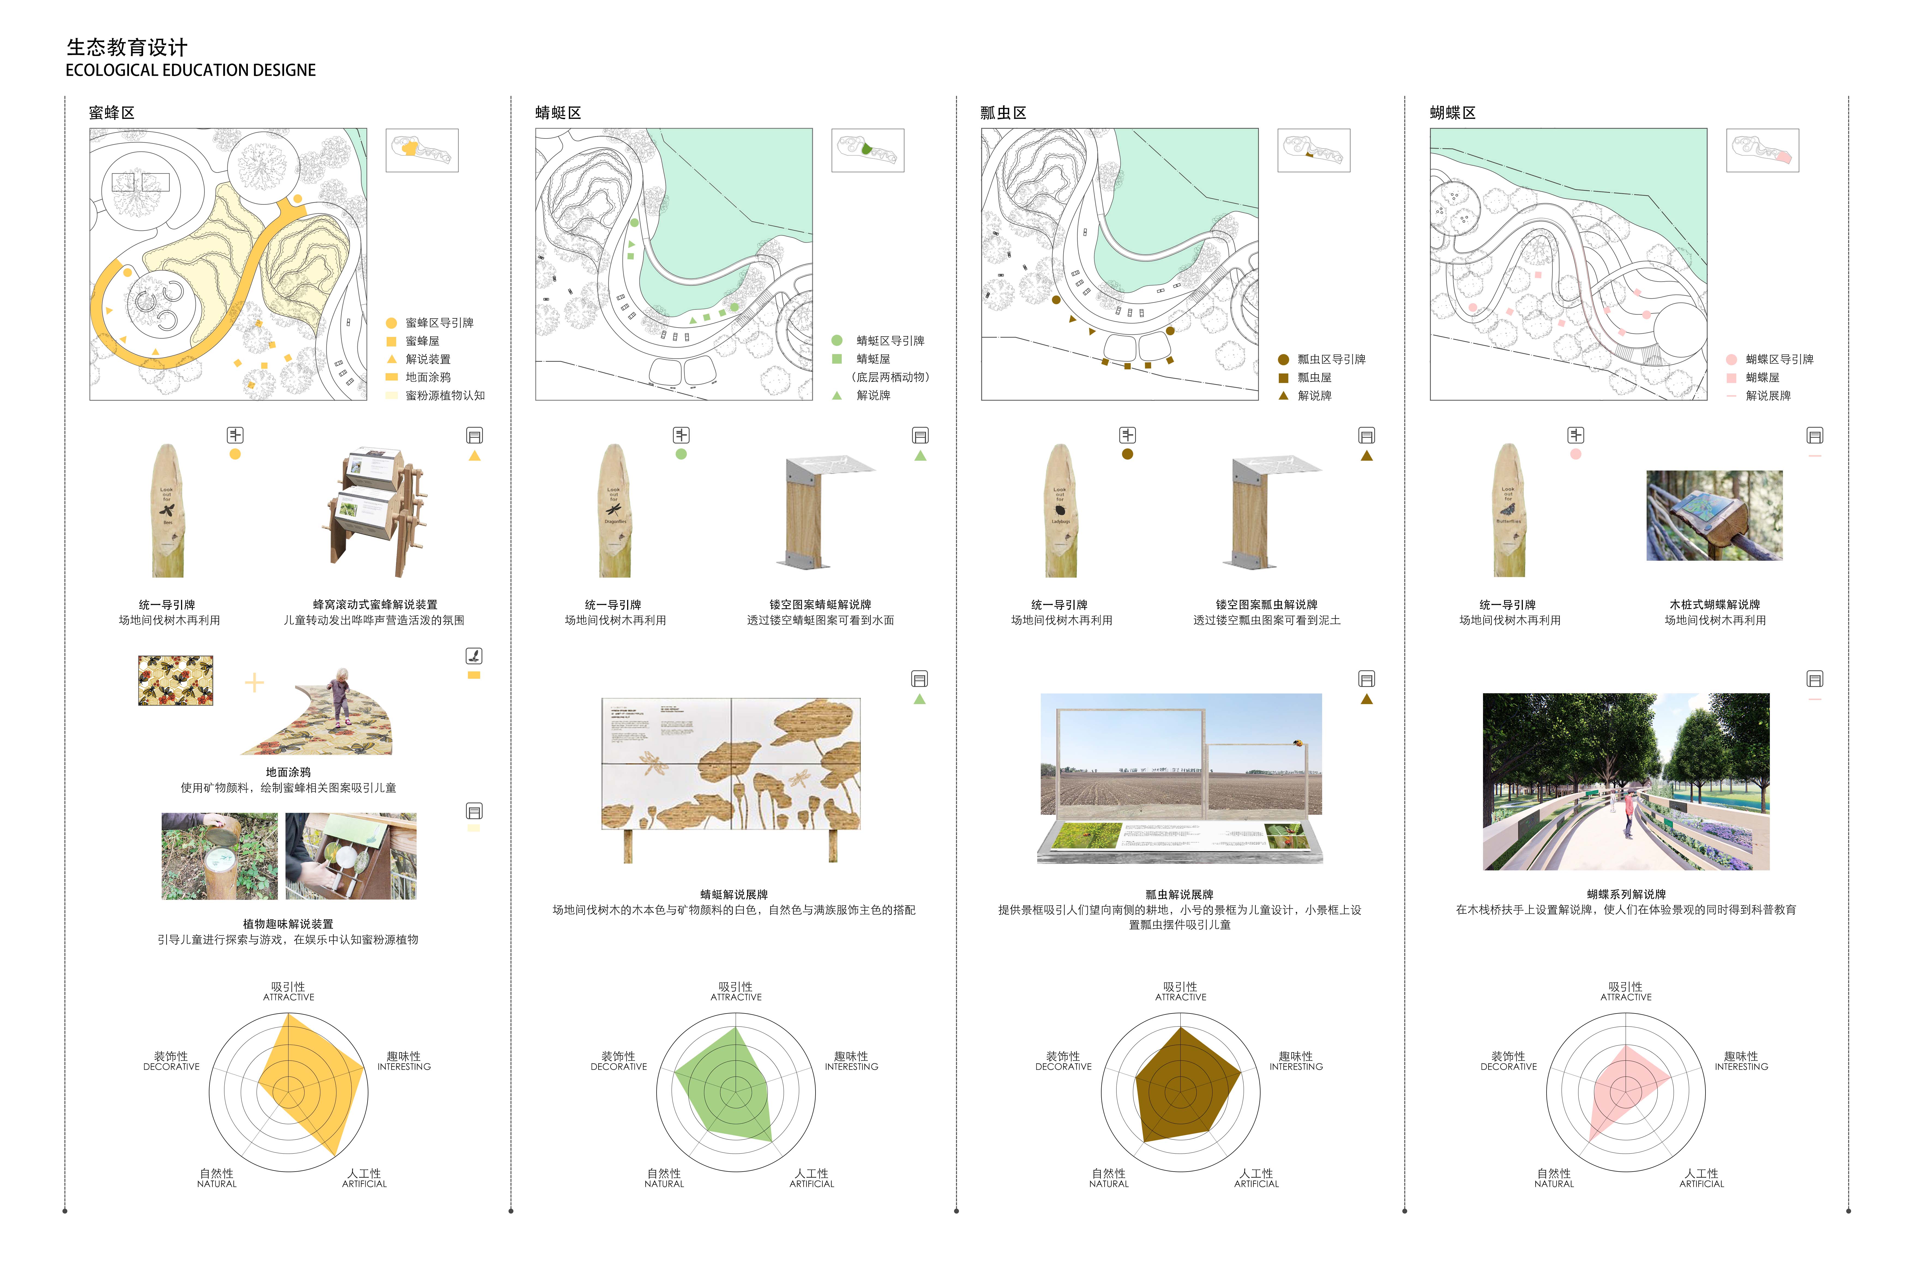Click the board icon beside 蜻蜓解说展牌 image
The height and width of the screenshot is (1267, 1913).
[x=920, y=679]
